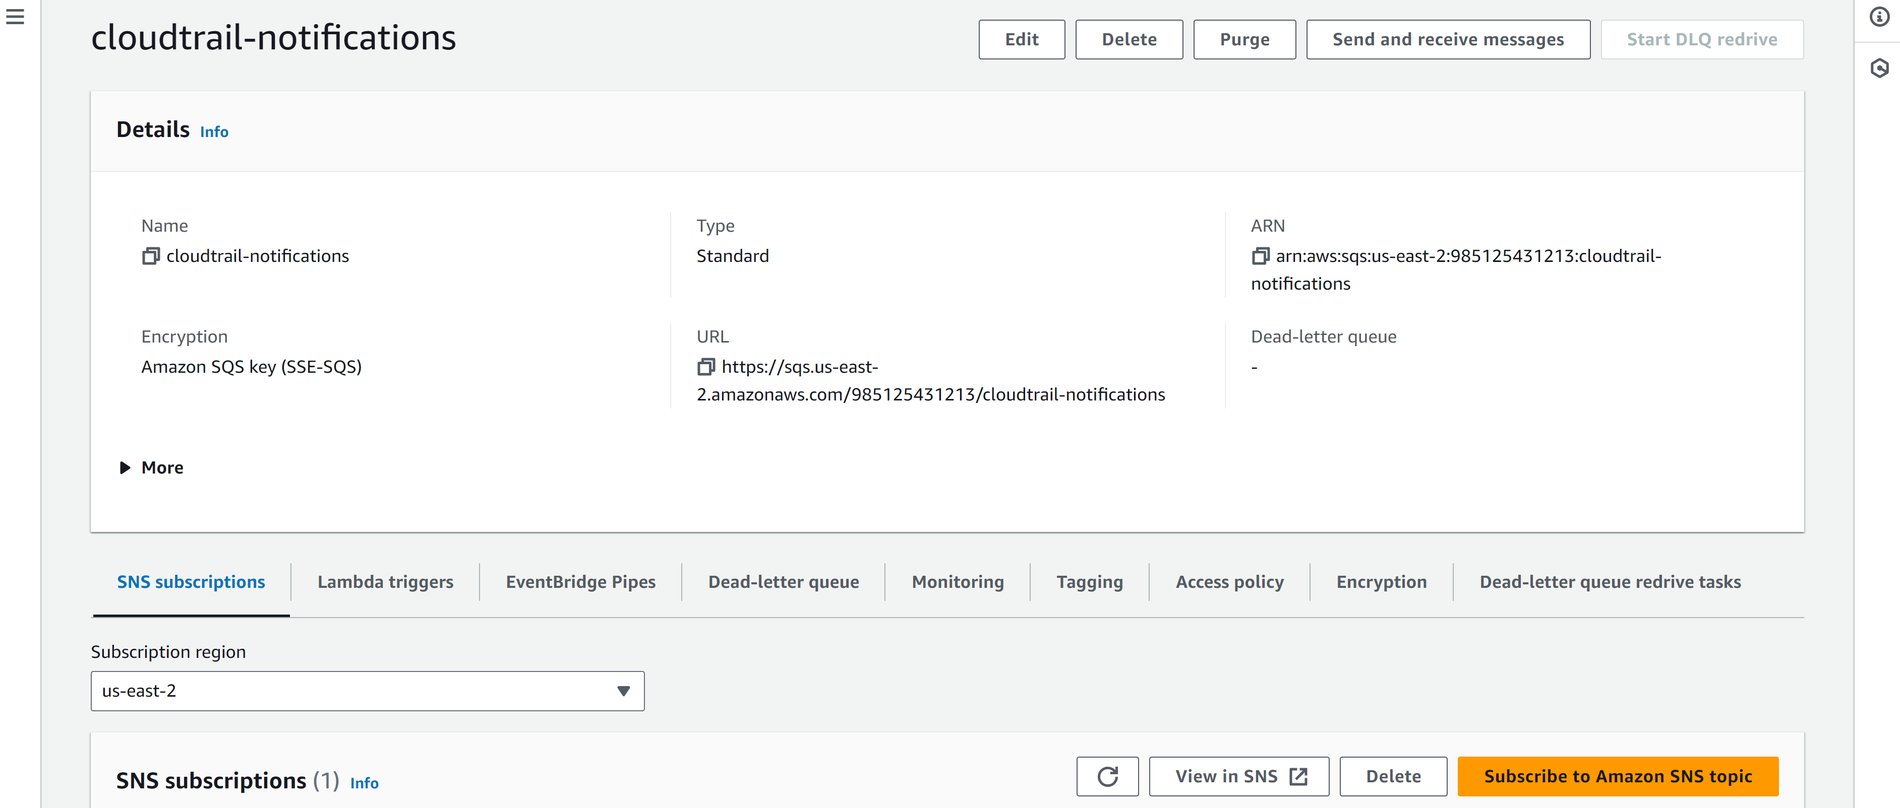Copy the queue name with the copy icon

(x=150, y=255)
